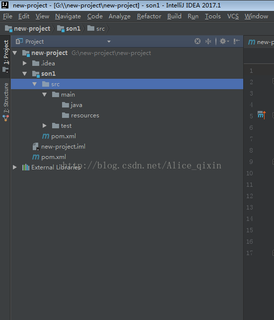
Task: Click son1 in the navigation breadcrumb
Action: click(68, 29)
